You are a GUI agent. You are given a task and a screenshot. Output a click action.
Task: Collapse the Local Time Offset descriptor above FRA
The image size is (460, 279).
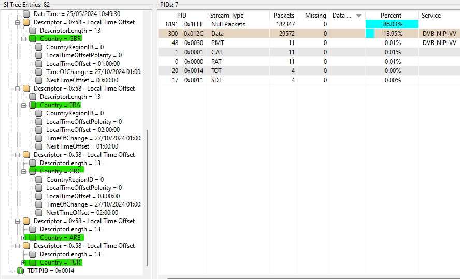coord(17,89)
